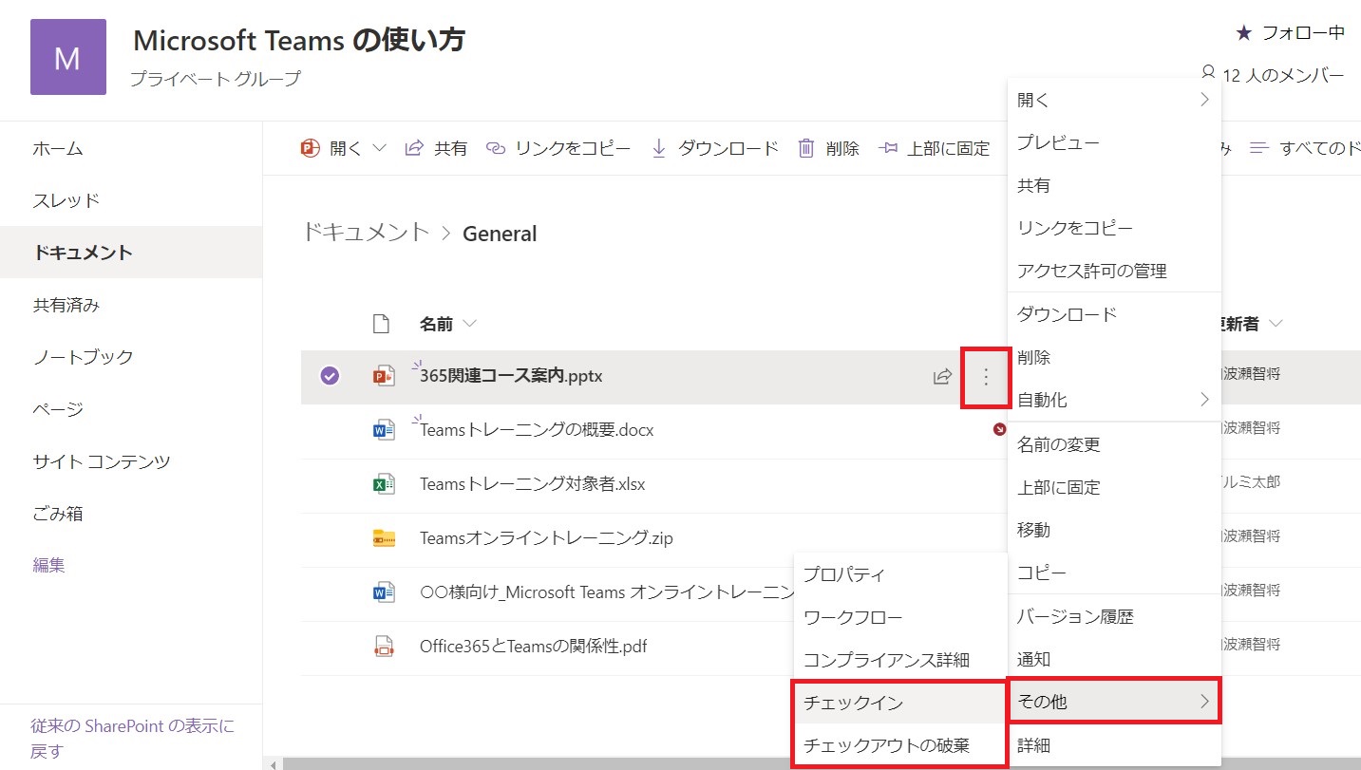Open file Office365とTeamsの関係性.pdf by name
The width and height of the screenshot is (1361, 770).
tap(534, 647)
